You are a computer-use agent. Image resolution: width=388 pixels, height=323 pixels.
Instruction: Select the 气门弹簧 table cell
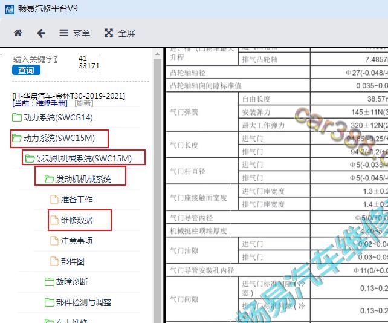(x=202, y=112)
